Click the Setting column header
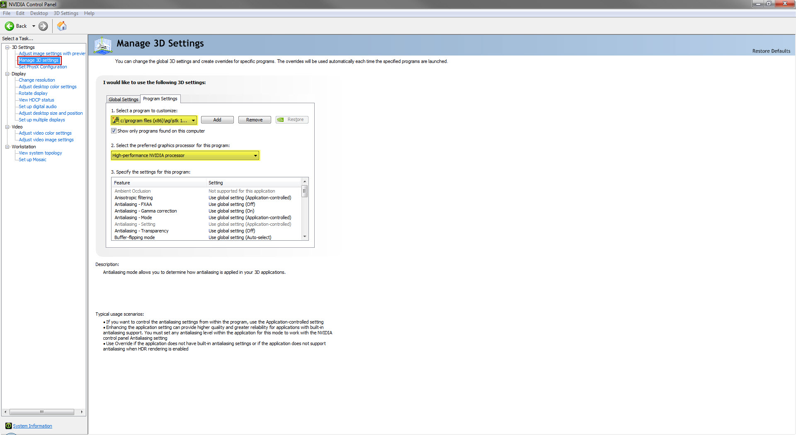The height and width of the screenshot is (435, 796). pyautogui.click(x=254, y=183)
